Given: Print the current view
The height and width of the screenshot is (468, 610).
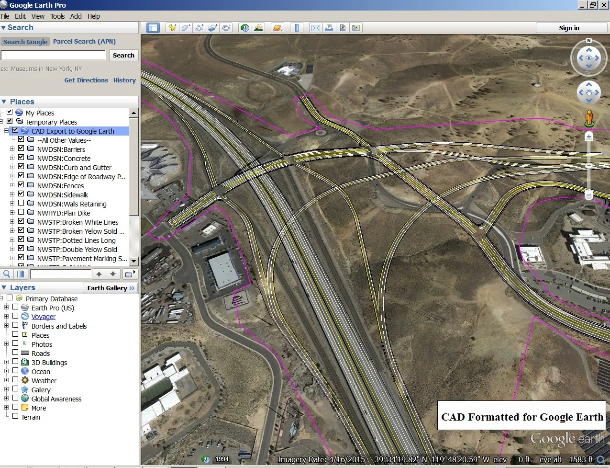Looking at the screenshot, I should pyautogui.click(x=329, y=28).
